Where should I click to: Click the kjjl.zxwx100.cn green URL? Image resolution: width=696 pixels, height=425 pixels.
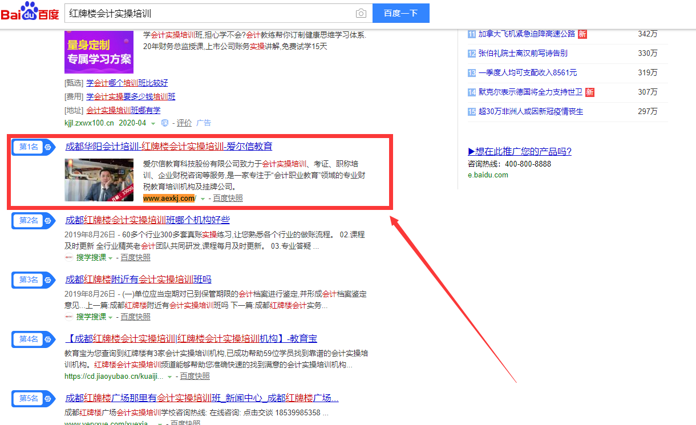90,123
